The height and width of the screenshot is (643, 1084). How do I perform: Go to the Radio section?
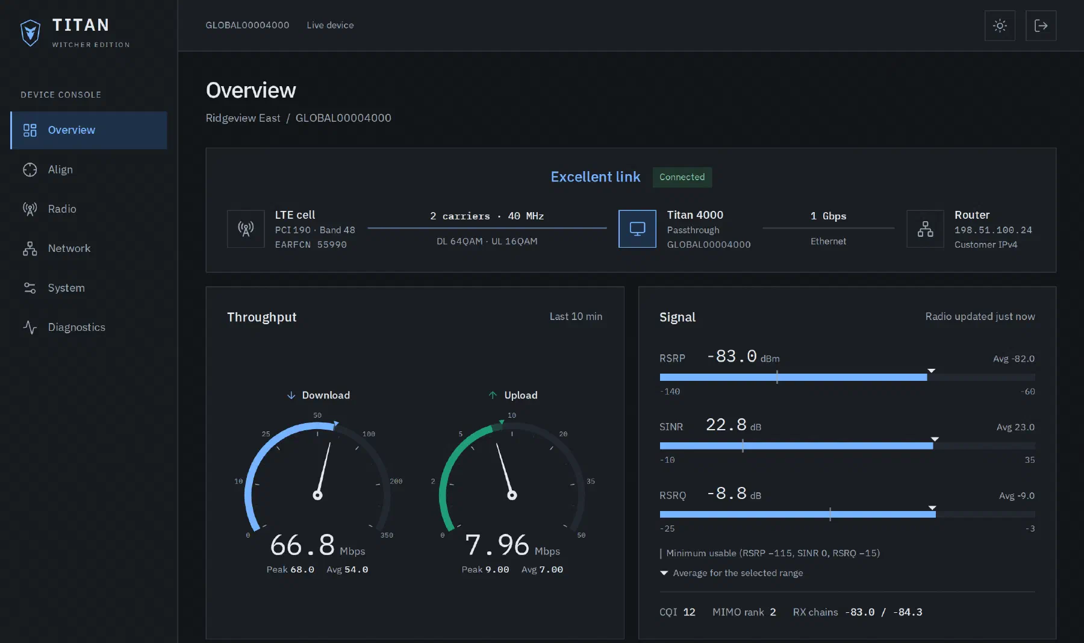(89, 209)
